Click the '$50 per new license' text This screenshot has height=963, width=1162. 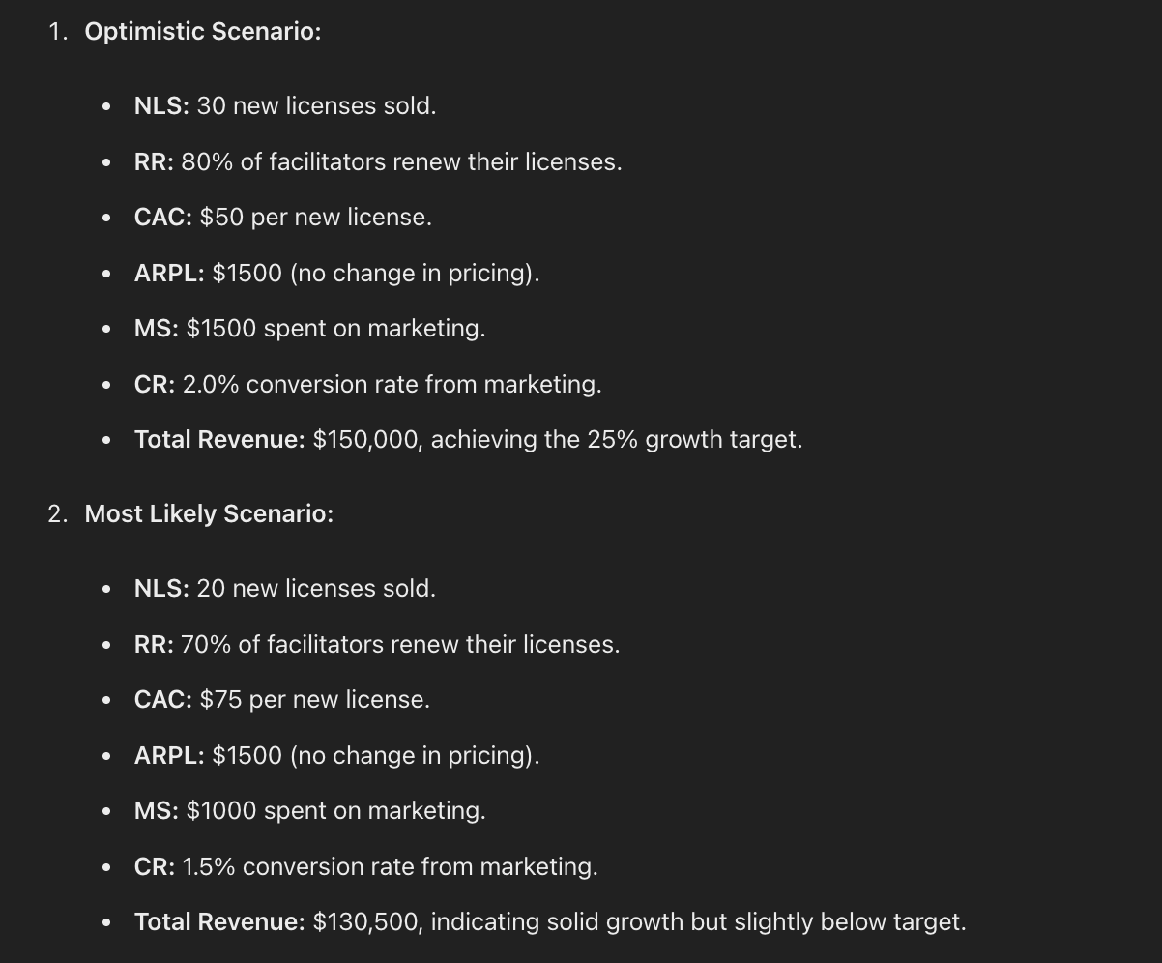[315, 217]
